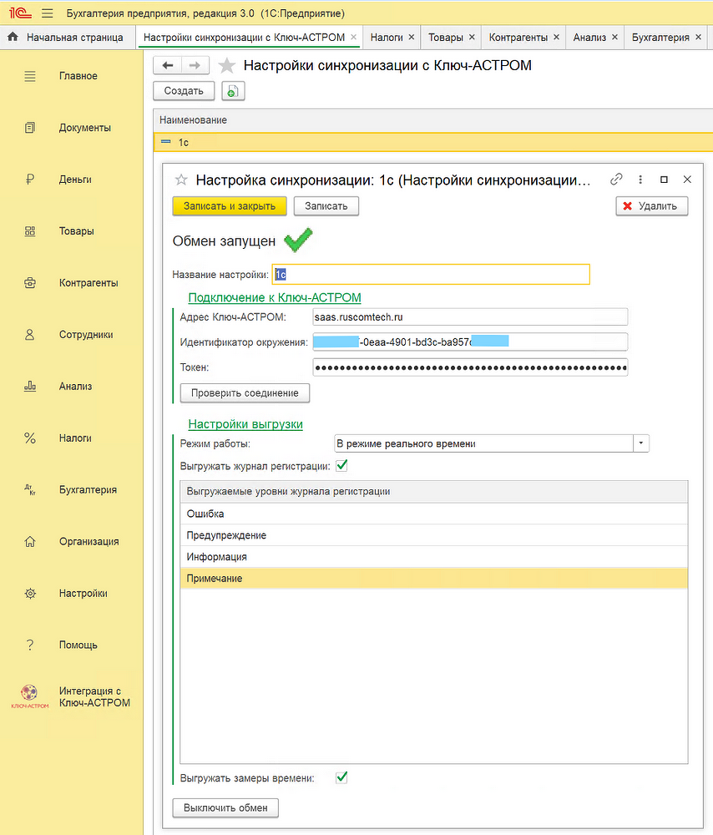Toggle the Выгружать журнал регистрации checkbox

tap(341, 466)
